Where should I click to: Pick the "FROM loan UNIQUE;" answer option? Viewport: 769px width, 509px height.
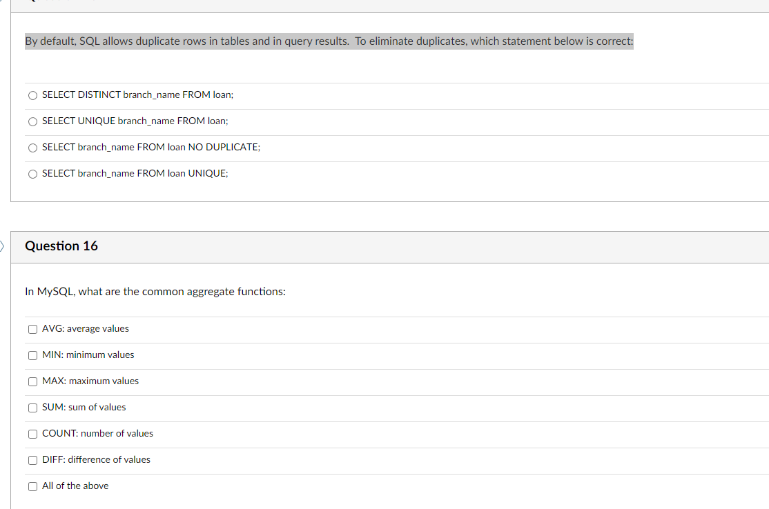click(x=32, y=174)
